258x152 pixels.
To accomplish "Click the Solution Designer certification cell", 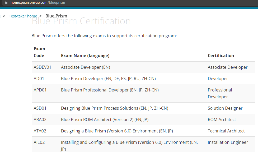I will point(225,108).
